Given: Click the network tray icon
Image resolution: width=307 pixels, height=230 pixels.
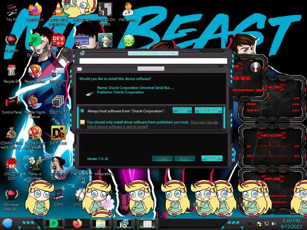Looking at the screenshot, I should point(267,223).
